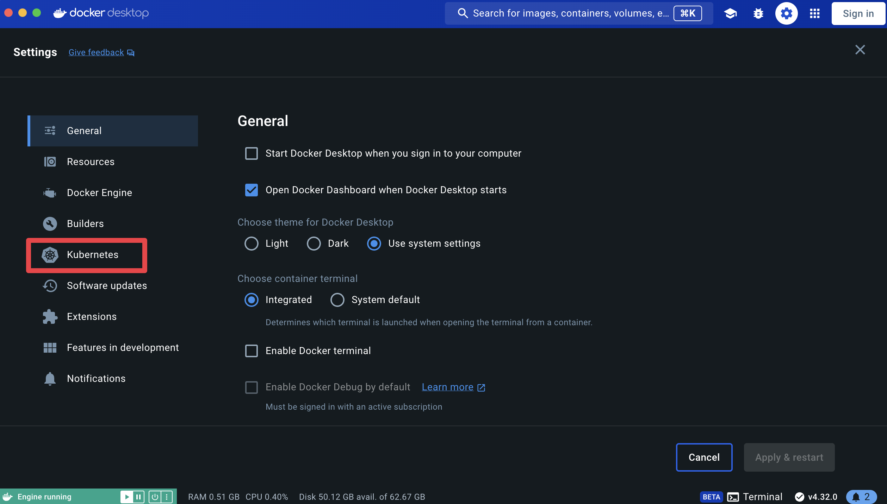
Task: Click the Notifications bell icon in sidebar
Action: point(50,379)
